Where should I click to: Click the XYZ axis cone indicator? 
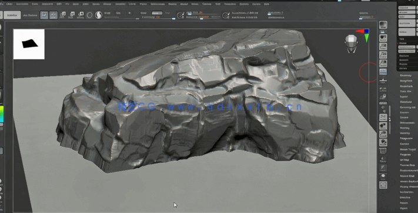[x=363, y=35]
